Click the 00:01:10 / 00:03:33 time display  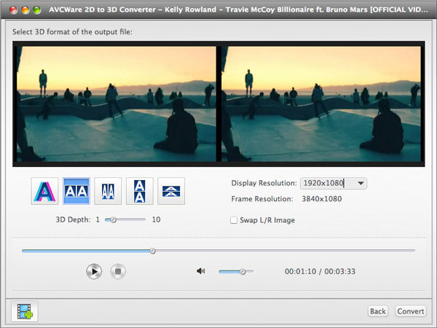pyautogui.click(x=320, y=271)
